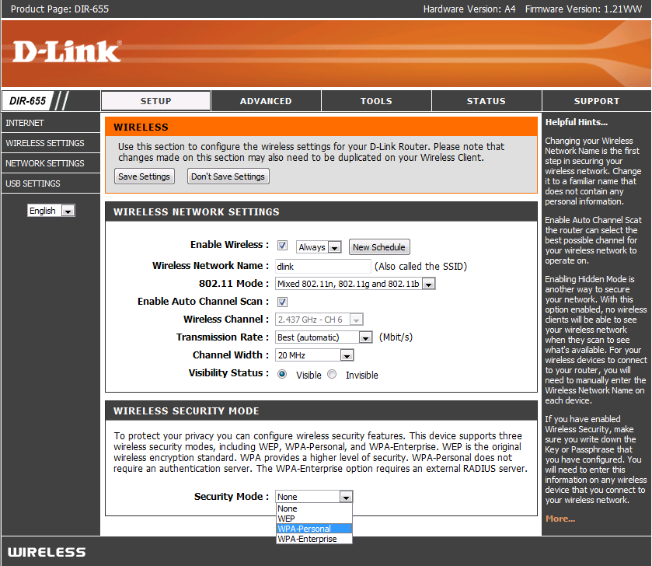Click the Firmware Version: 1.21WW text
This screenshot has height=566, width=652.
[x=584, y=9]
